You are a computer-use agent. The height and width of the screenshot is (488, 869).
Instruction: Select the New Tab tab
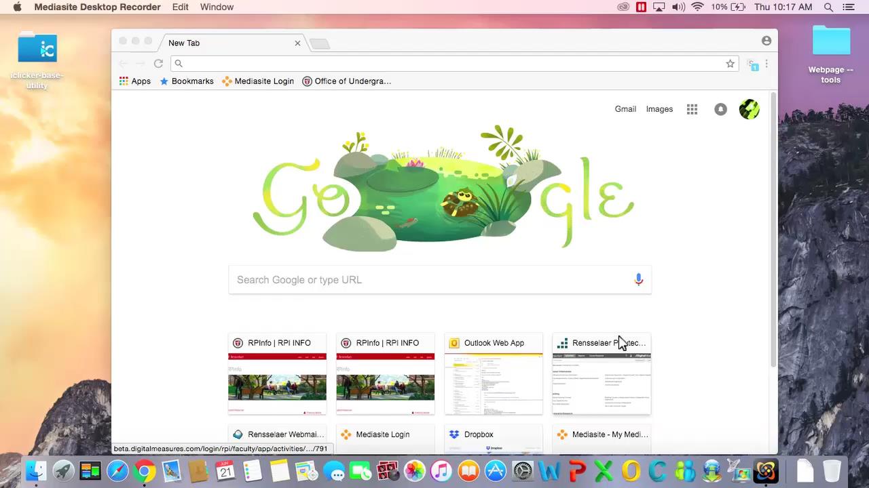[224, 43]
